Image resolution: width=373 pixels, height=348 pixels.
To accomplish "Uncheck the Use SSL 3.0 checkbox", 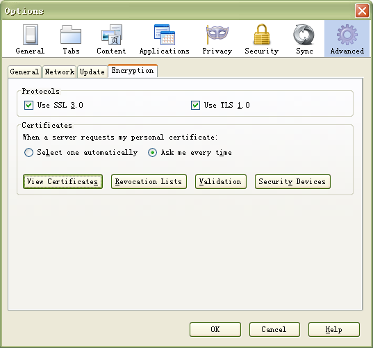I will [x=28, y=105].
